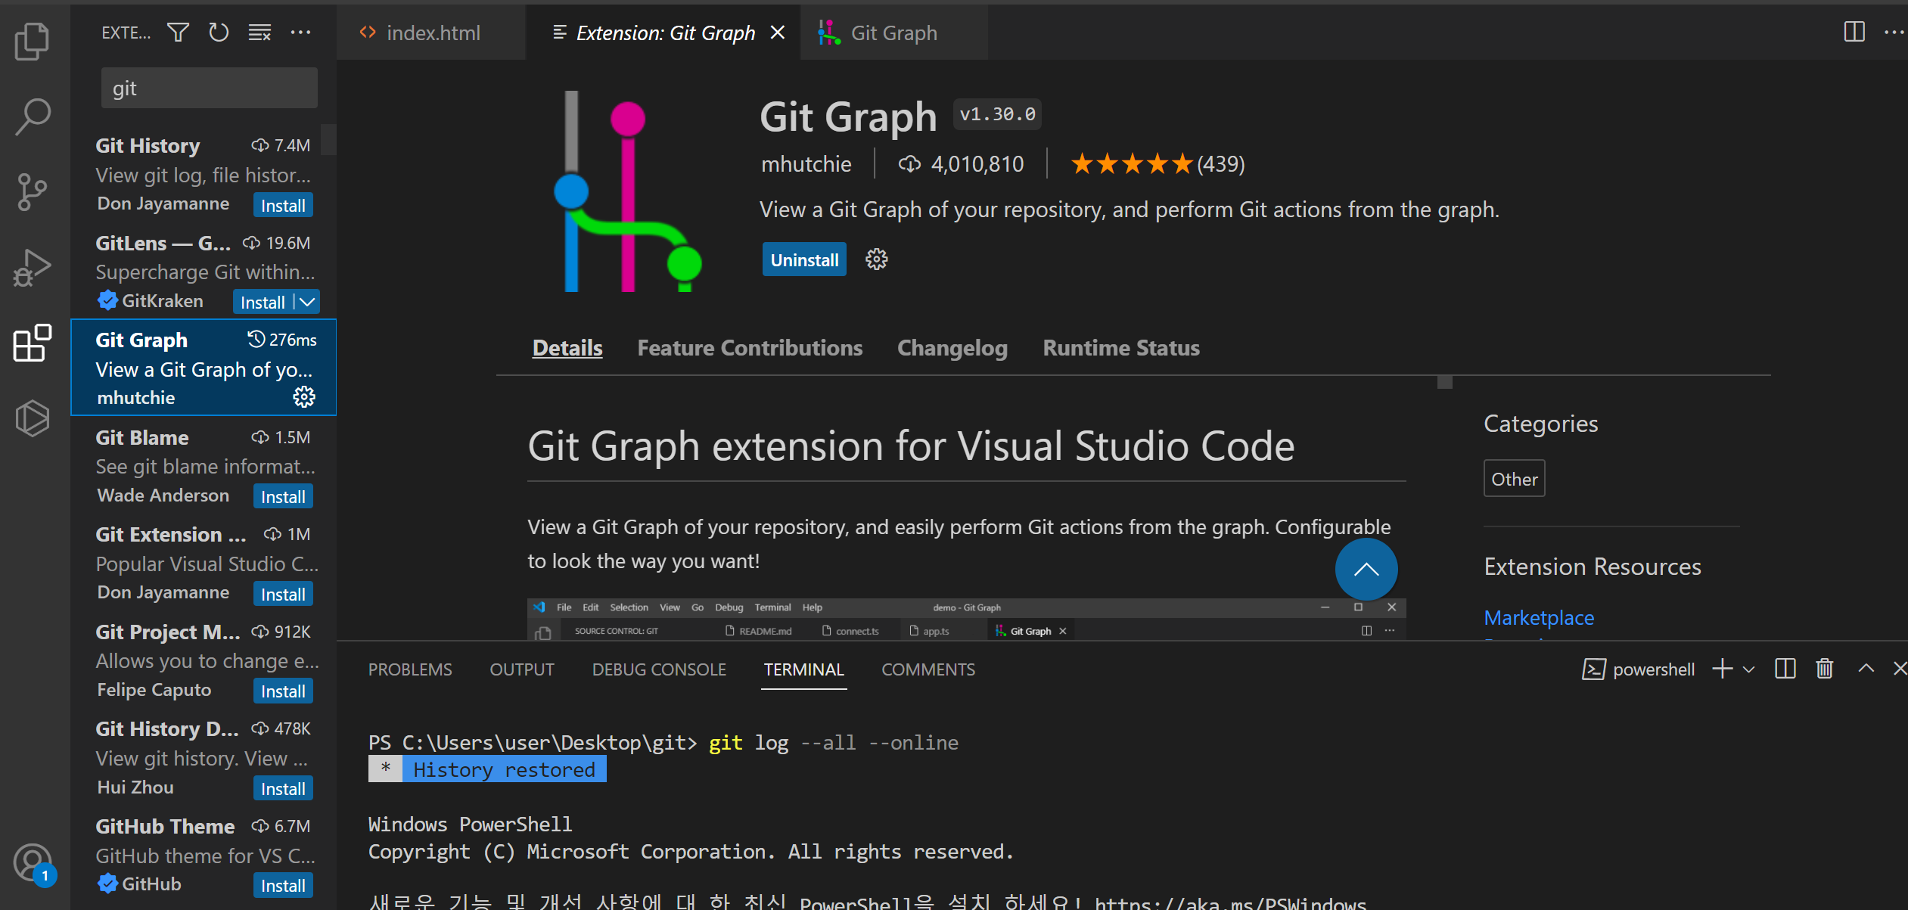Open Run and Debug view

click(x=32, y=268)
